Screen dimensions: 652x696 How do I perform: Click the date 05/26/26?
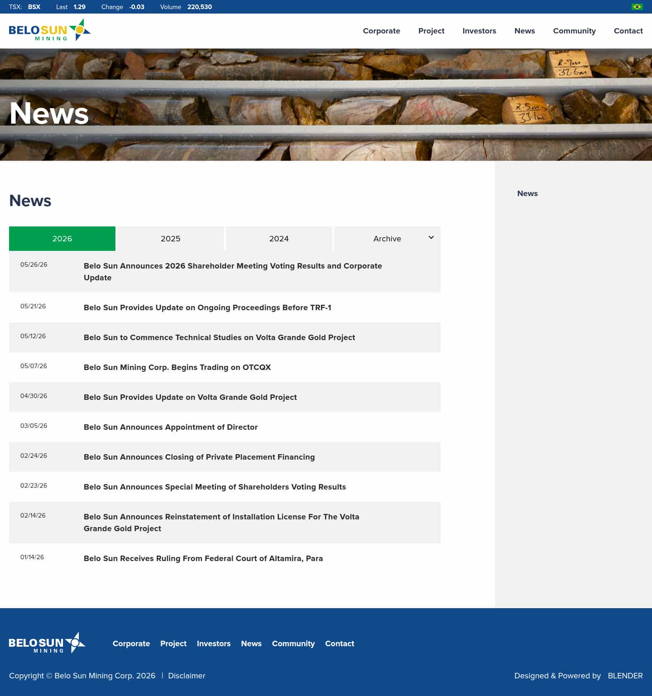click(34, 264)
